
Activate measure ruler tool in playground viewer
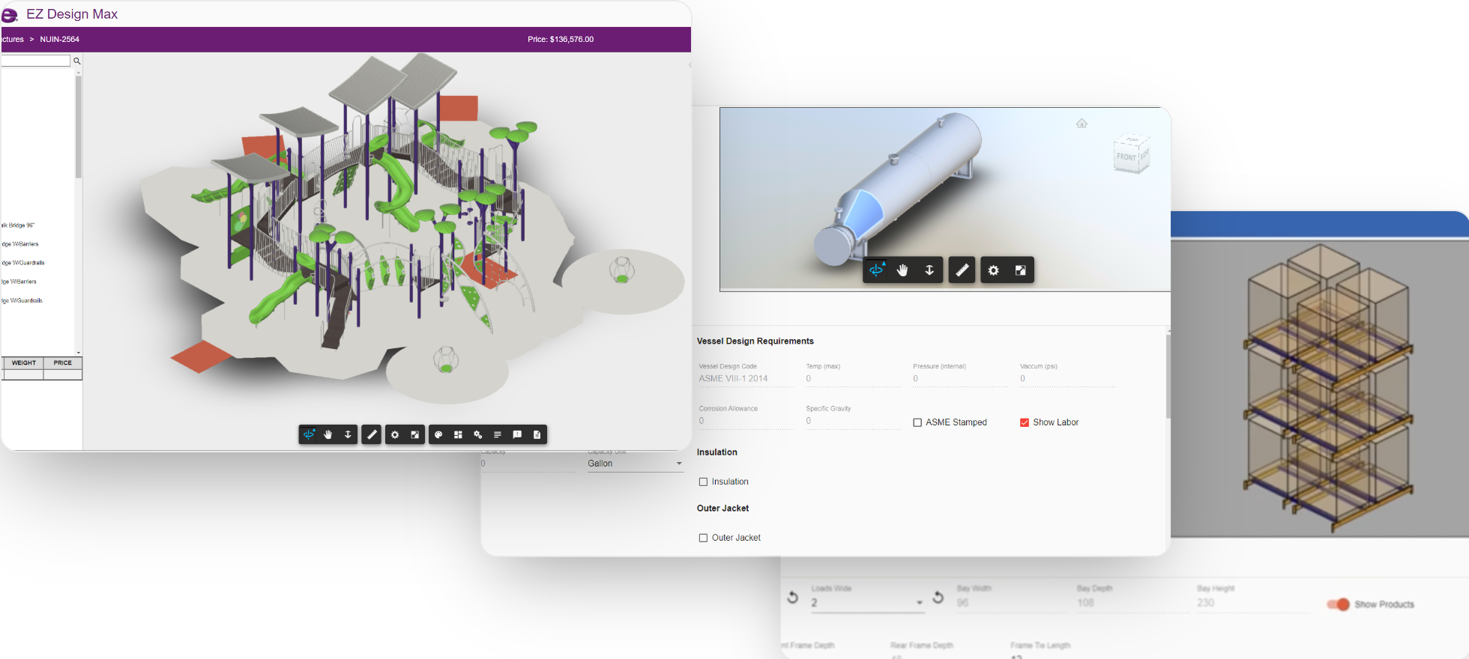(x=372, y=434)
